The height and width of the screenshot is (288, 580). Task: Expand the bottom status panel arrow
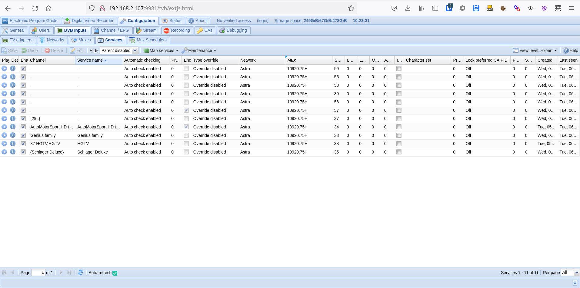pyautogui.click(x=575, y=283)
